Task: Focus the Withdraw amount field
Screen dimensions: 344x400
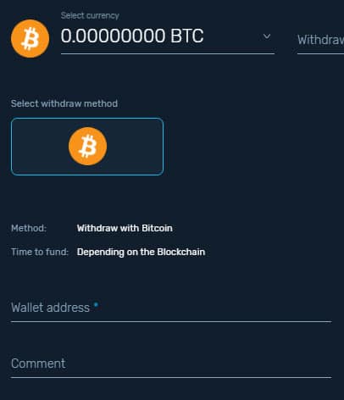Action: [x=320, y=40]
